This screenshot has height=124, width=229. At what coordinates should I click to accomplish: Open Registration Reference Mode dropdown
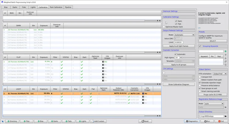[x=214, y=104]
